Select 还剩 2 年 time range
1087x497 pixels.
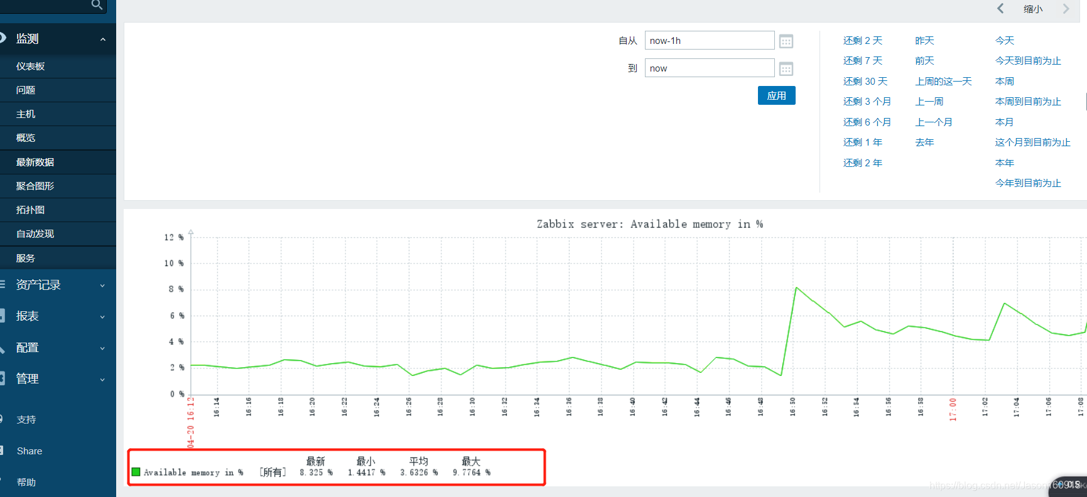pyautogui.click(x=863, y=163)
